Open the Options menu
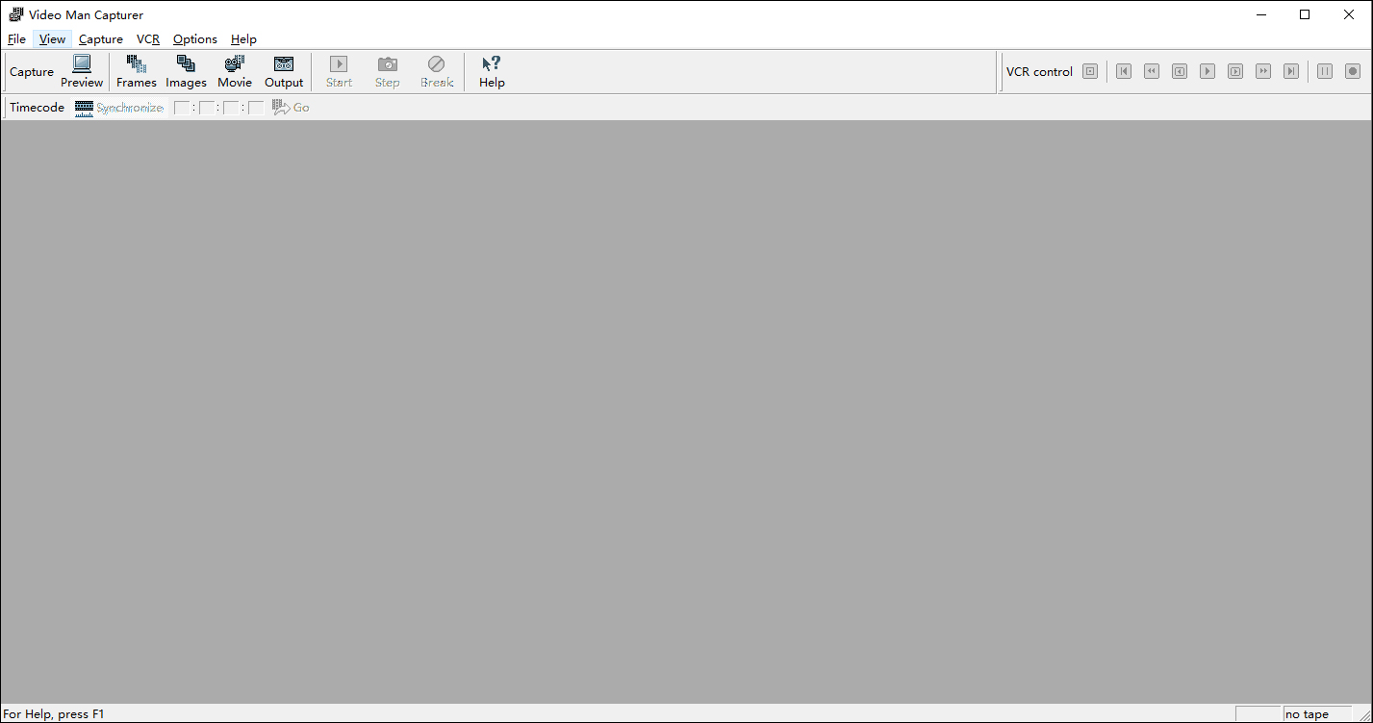Screen dimensions: 1373x723 pyautogui.click(x=195, y=39)
